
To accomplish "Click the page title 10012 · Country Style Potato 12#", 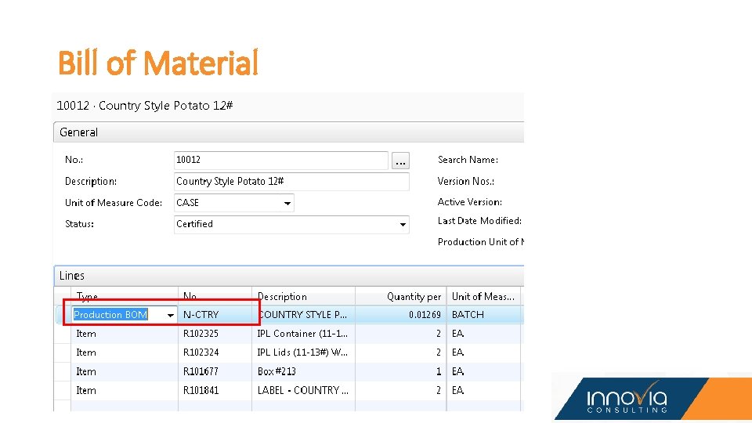I will click(145, 106).
